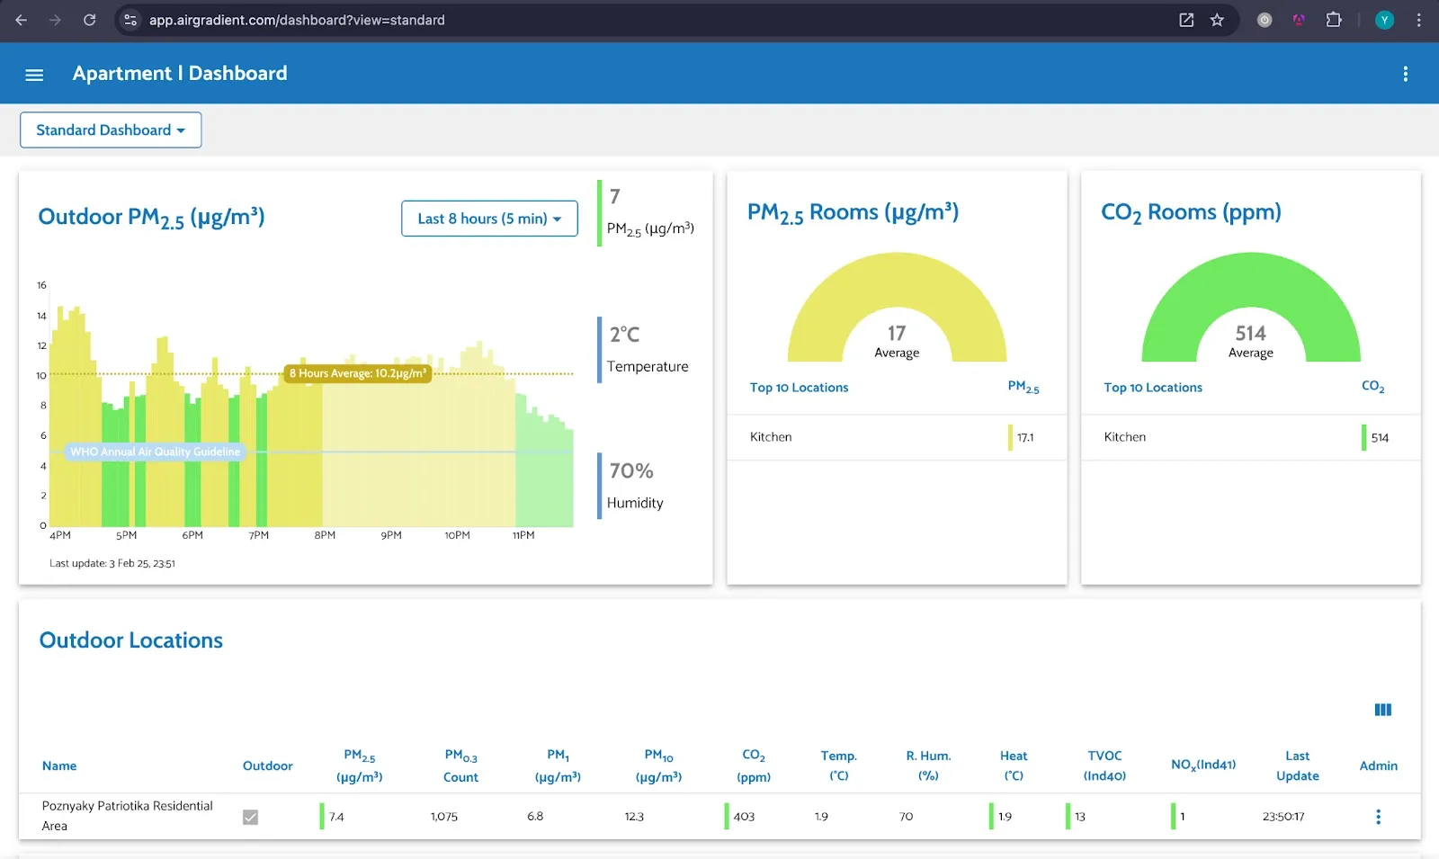Expand the row actions in the Admin column
Viewport: 1439px width, 859px height.
coord(1378,816)
